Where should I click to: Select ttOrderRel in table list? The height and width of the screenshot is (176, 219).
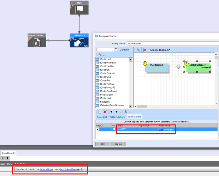click(105, 80)
